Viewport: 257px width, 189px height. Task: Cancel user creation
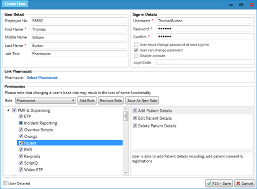[245, 183]
